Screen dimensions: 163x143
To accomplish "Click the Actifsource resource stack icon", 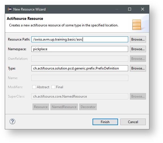I will [x=137, y=25].
